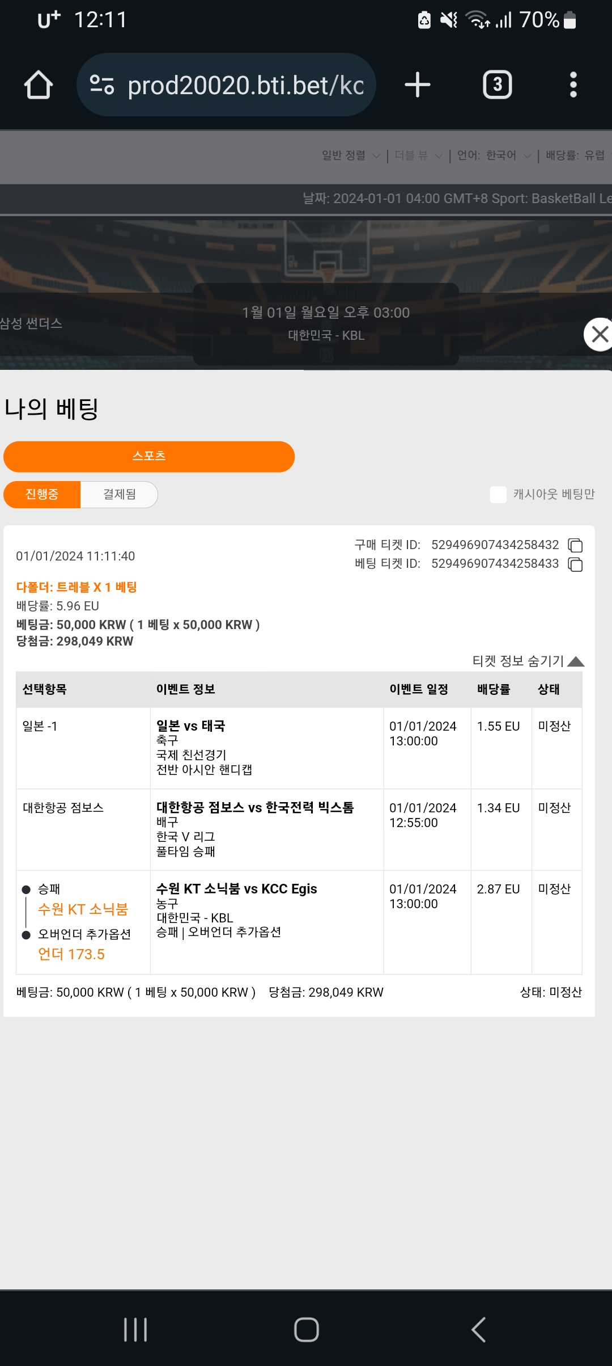Image resolution: width=612 pixels, height=1366 pixels.
Task: Open the tab switcher showing 3 tabs
Action: [498, 85]
